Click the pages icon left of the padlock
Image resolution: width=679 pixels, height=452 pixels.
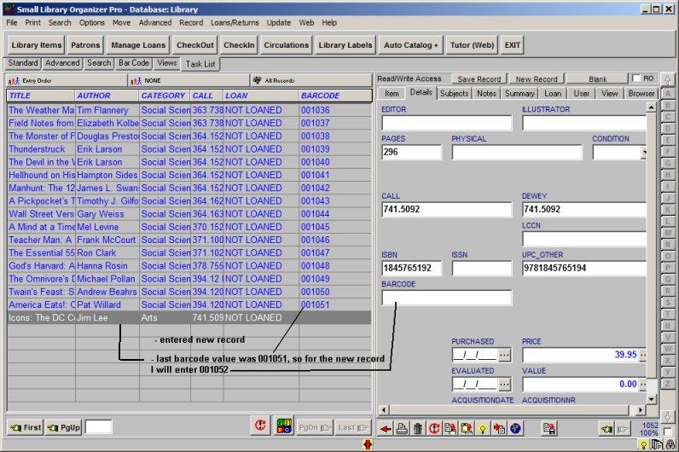click(x=658, y=444)
